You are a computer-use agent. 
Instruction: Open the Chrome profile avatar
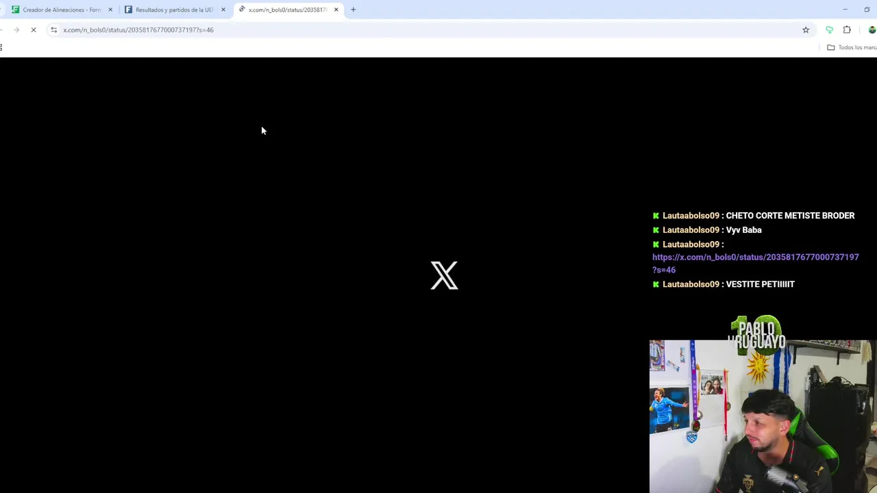(872, 29)
